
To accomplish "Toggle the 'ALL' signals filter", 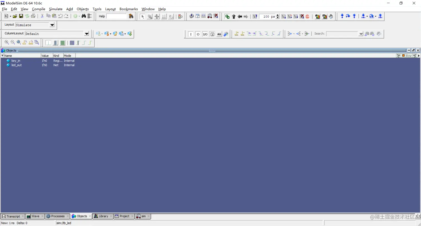I will [x=219, y=34].
